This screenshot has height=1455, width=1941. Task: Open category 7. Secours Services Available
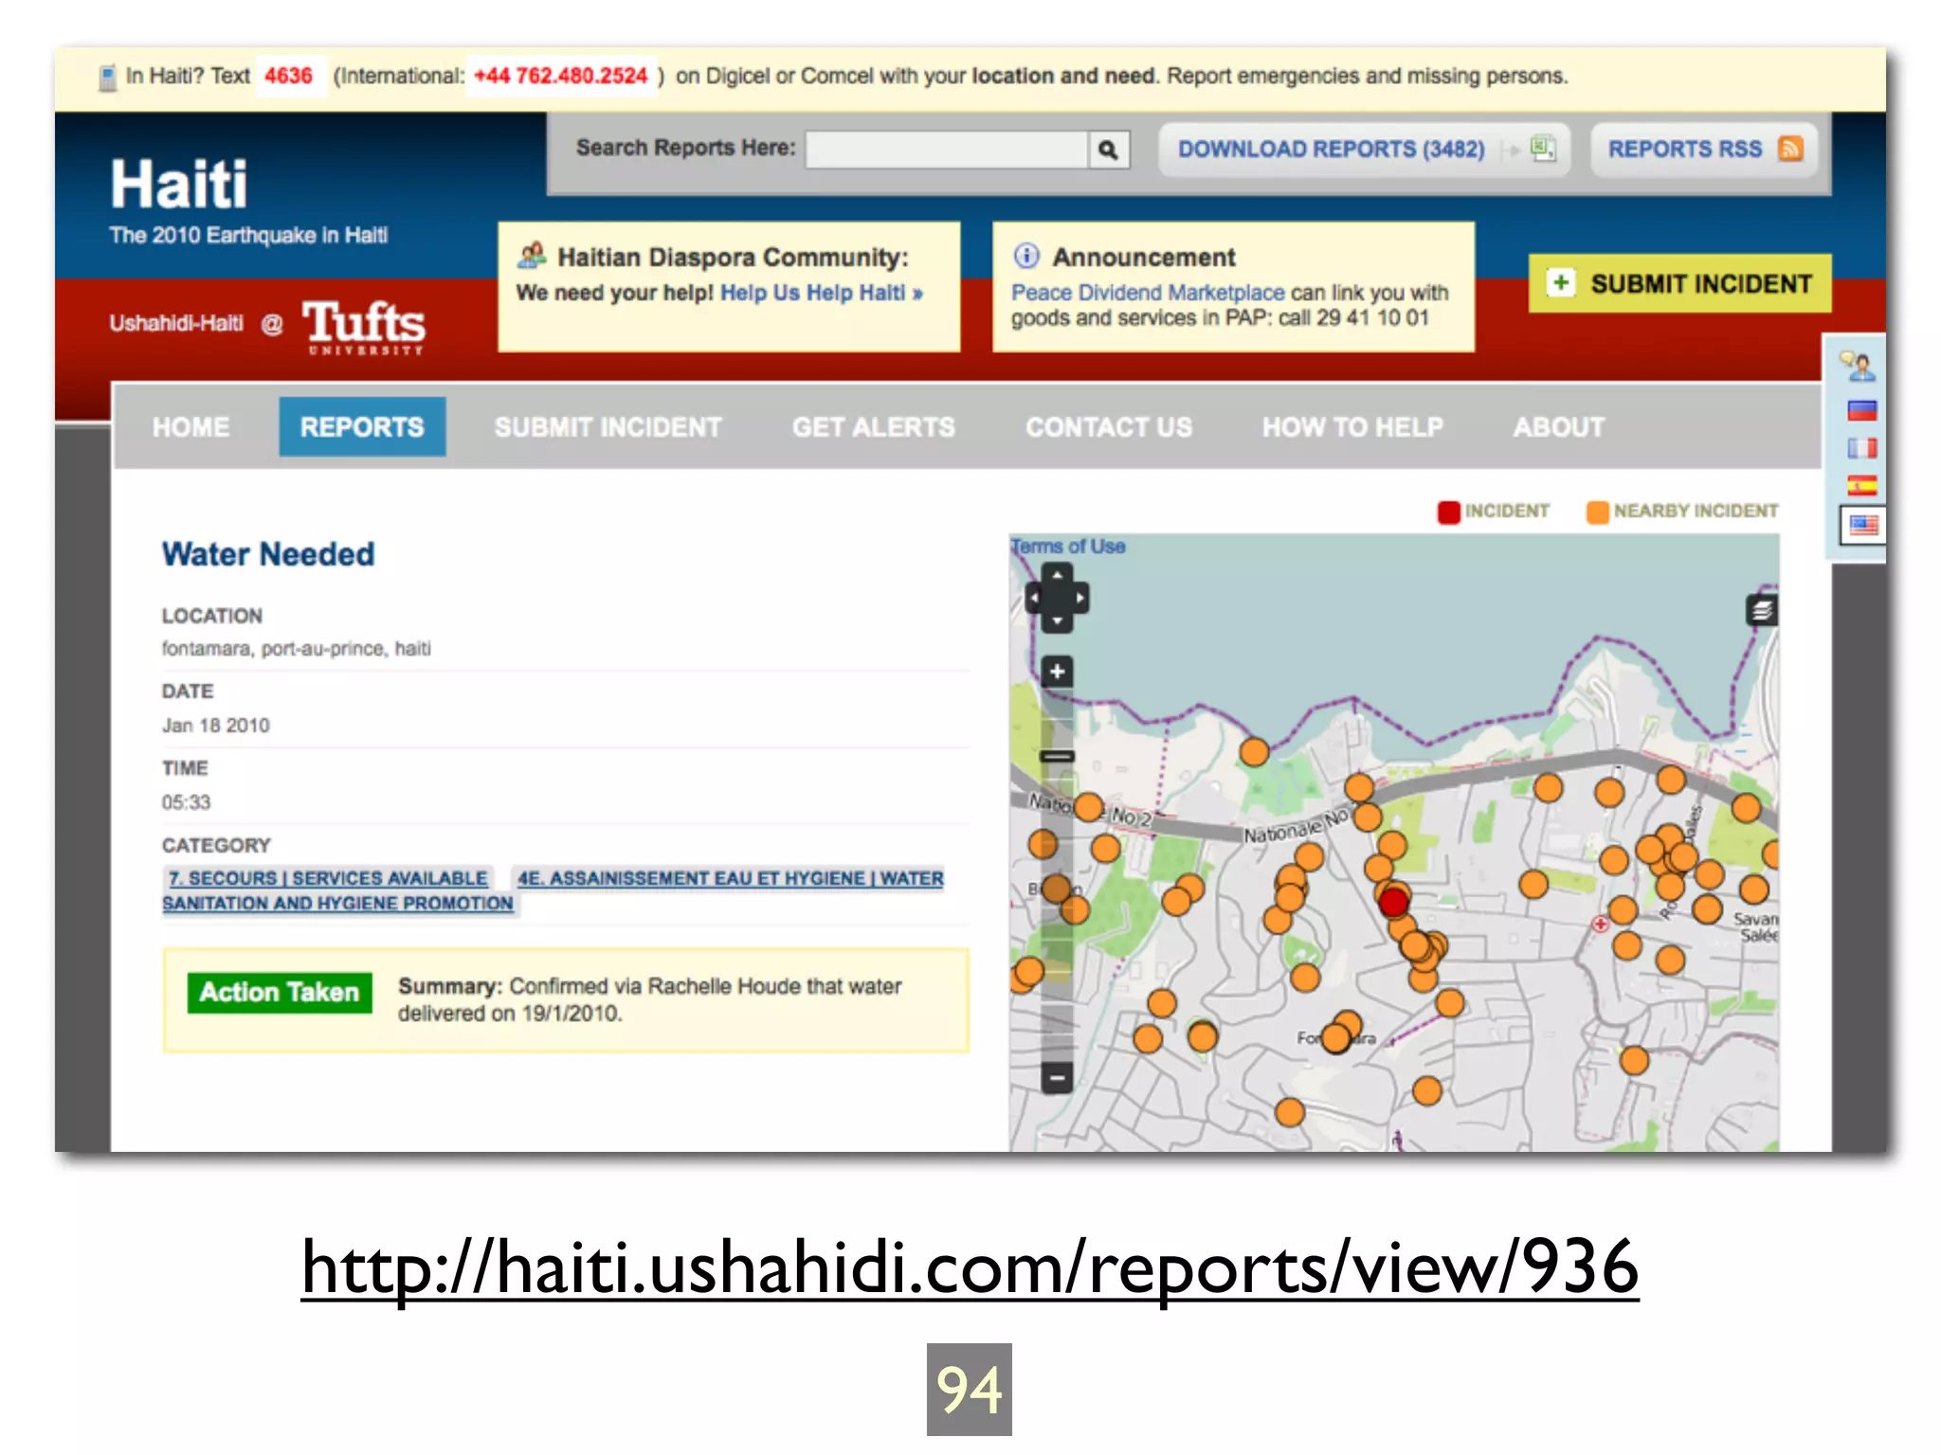pyautogui.click(x=328, y=878)
